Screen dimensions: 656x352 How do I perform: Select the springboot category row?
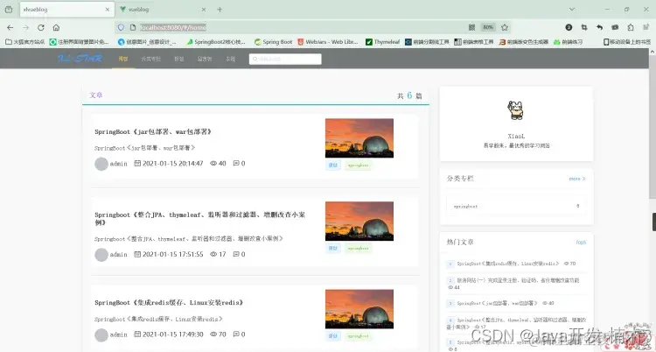click(x=516, y=206)
